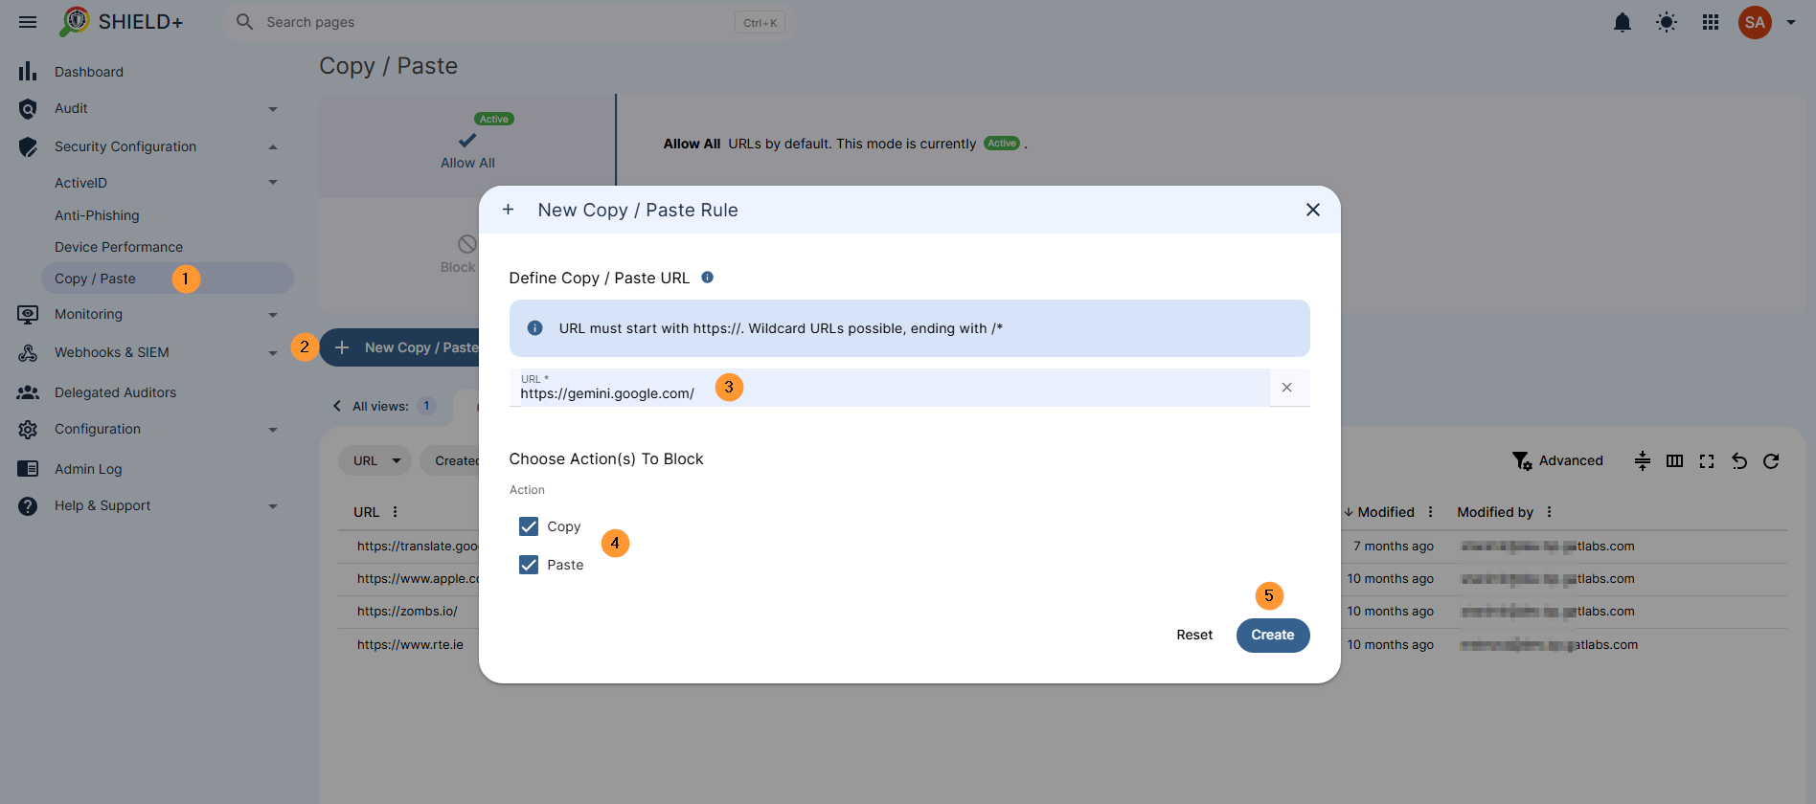Expand the Audit menu section
This screenshot has height=804, width=1816.
(273, 109)
